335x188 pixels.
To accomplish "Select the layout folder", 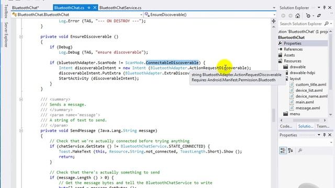I will pyautogui.click(x=295, y=79).
